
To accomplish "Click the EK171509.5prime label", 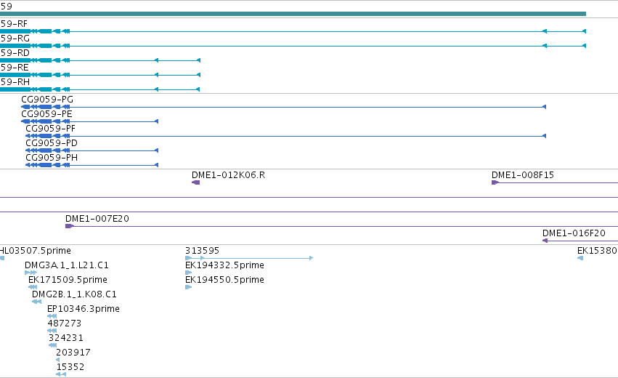I will pyautogui.click(x=68, y=280).
